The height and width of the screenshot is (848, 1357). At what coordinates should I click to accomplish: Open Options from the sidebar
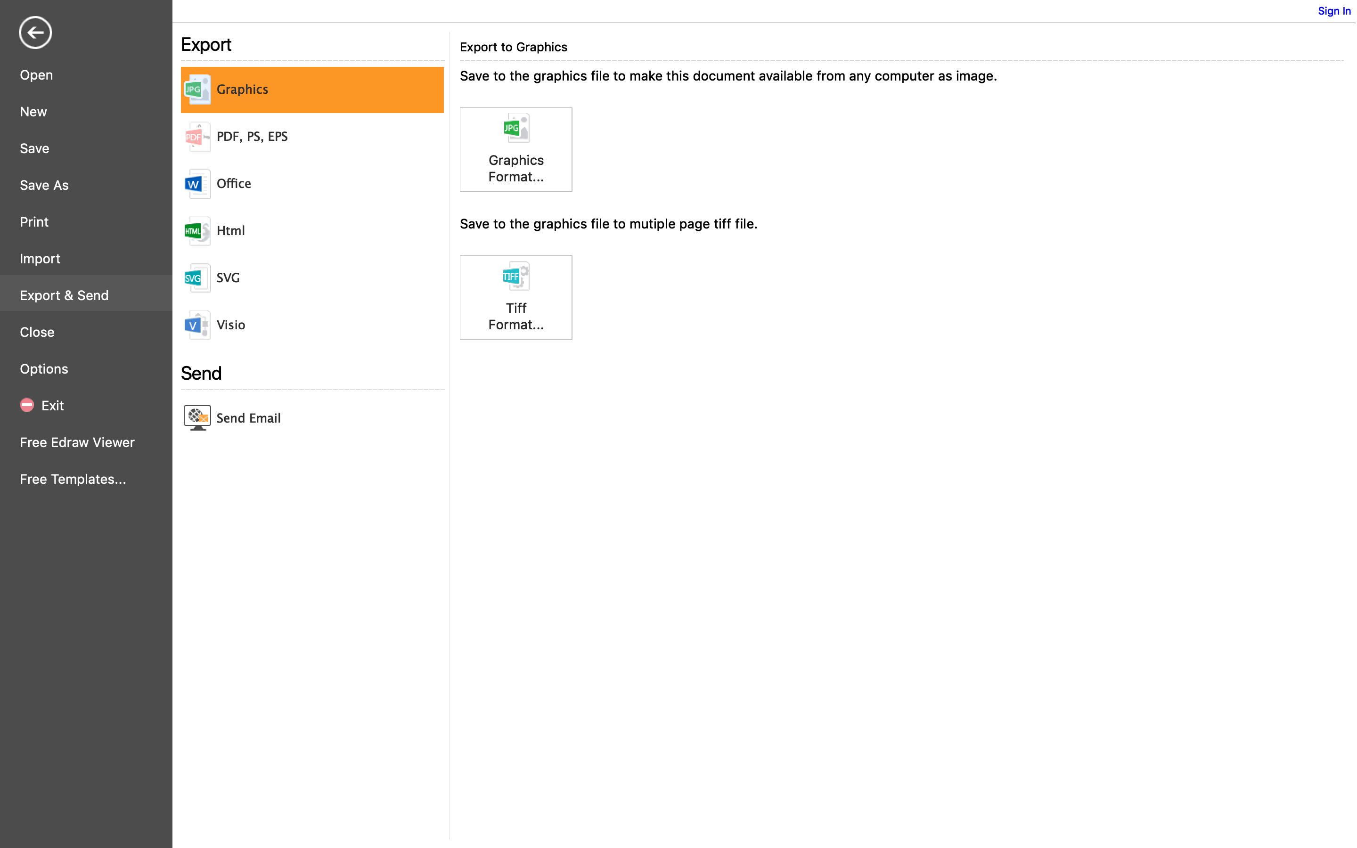point(86,369)
